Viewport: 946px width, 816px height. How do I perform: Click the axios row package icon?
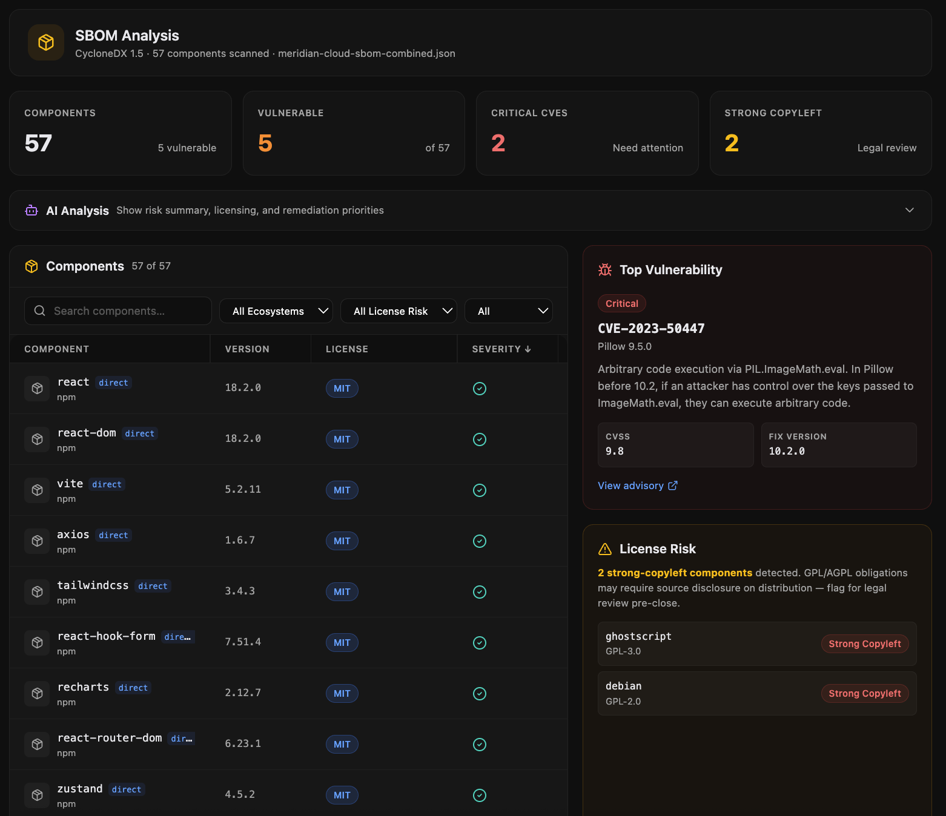(x=37, y=541)
